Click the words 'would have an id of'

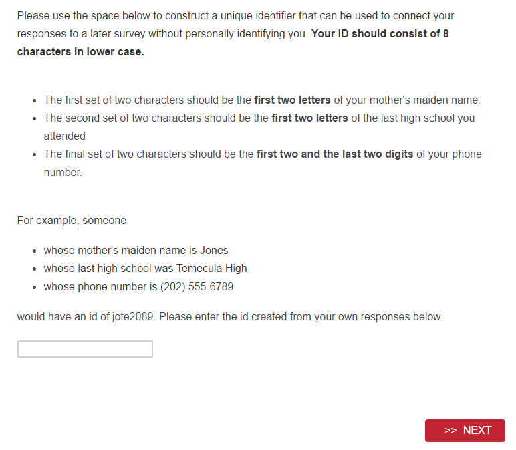pyautogui.click(x=63, y=317)
